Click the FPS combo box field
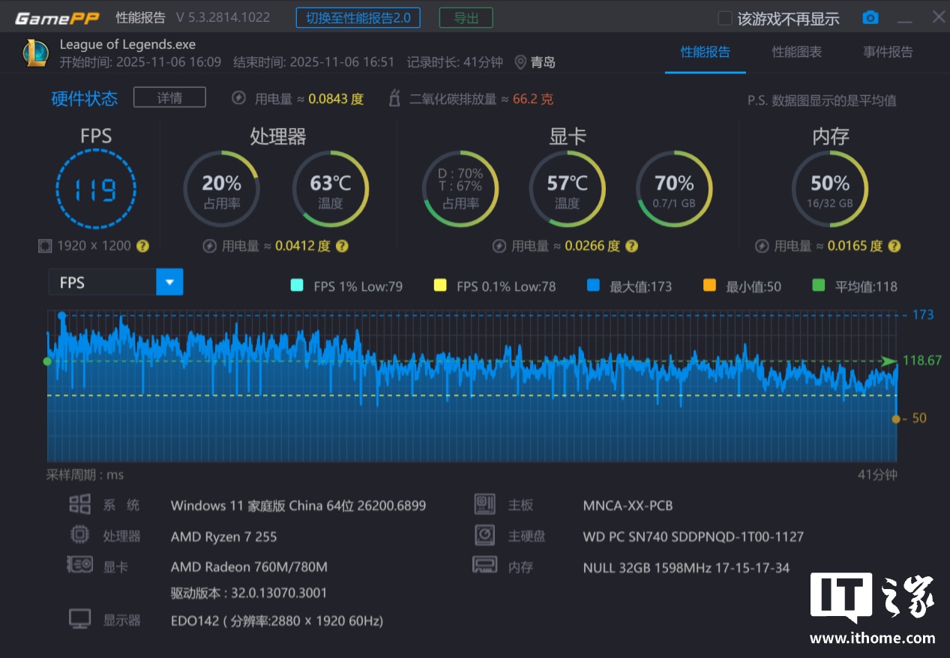Viewport: 950px width, 658px height. coord(102,283)
